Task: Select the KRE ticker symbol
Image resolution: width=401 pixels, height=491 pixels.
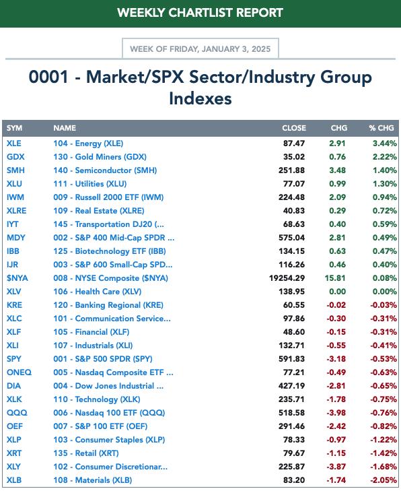Action: (14, 305)
